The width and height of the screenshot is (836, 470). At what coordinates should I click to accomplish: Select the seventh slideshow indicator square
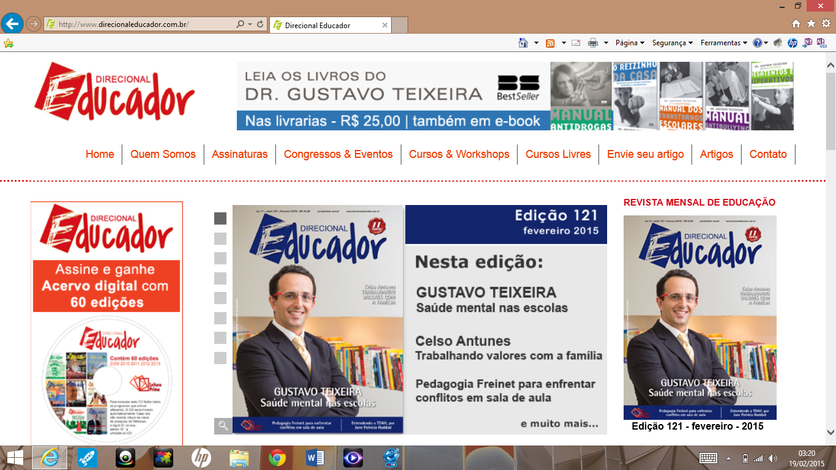(x=220, y=338)
